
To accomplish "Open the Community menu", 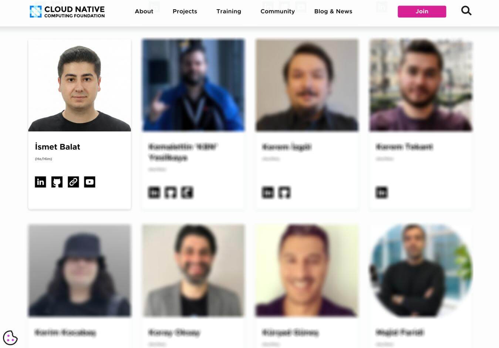I will point(277,11).
